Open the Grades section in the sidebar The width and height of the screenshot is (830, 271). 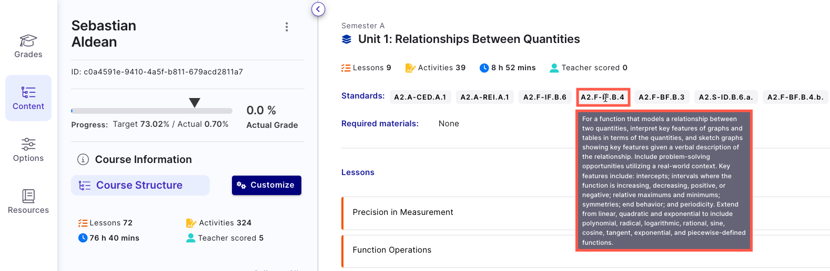28,46
